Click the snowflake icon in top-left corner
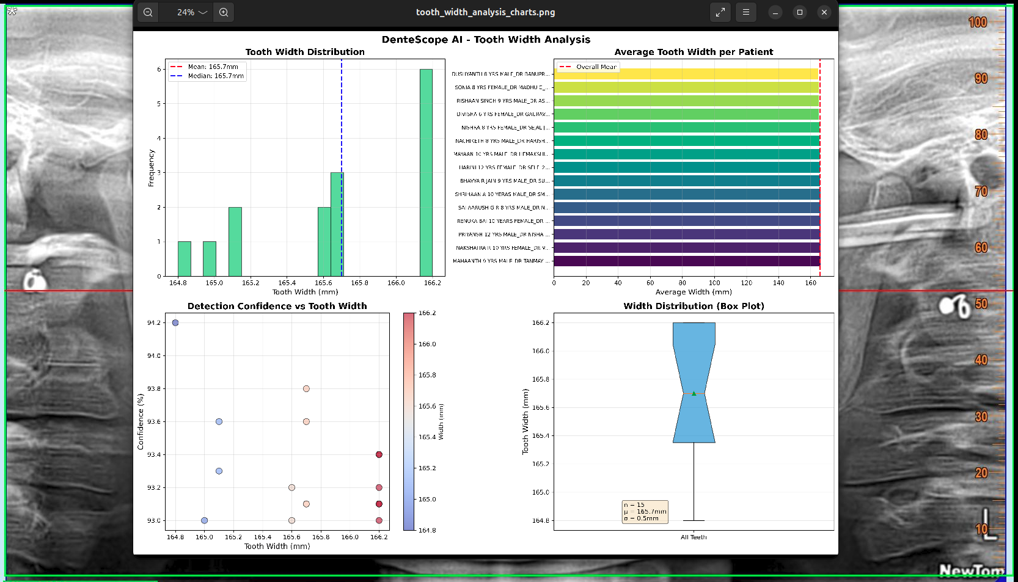1018x582 pixels. [12, 11]
